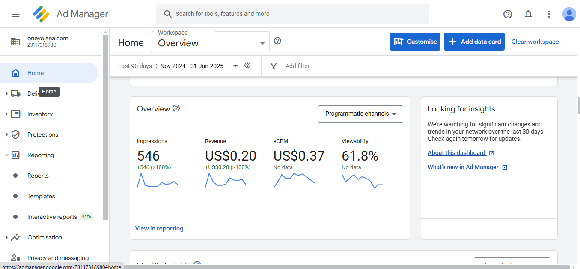Click the Revenue sparkline chart
Viewport: 580px width, 269px height.
tap(226, 180)
